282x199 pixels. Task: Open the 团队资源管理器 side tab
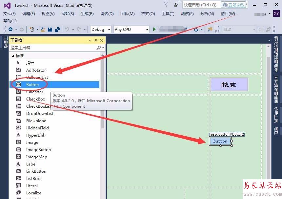point(276,89)
